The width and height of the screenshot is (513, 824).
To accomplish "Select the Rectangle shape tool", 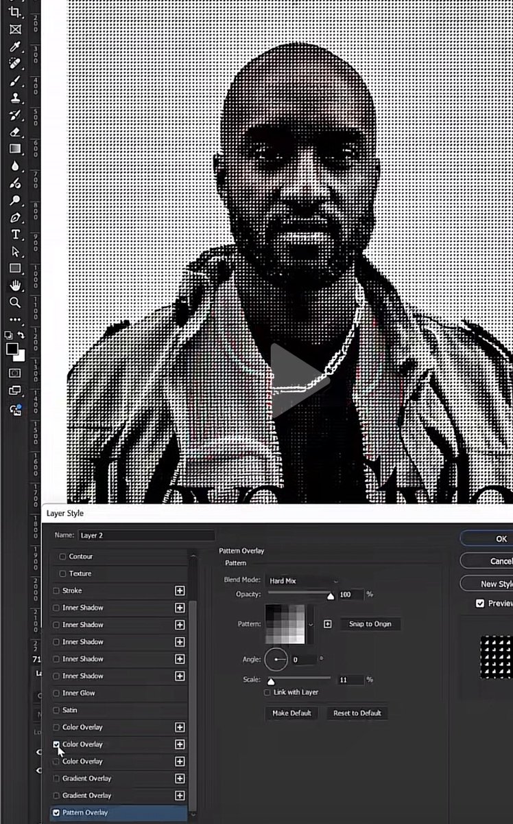I will 15,268.
